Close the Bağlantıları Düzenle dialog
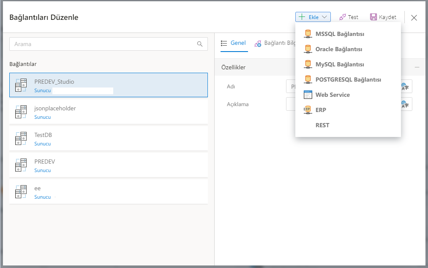Image resolution: width=428 pixels, height=268 pixels. click(414, 17)
